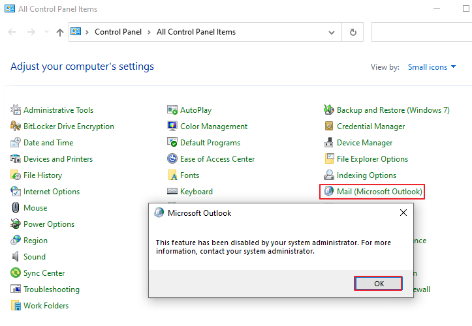Viewport: 472px width, 326px height.
Task: Click the File Explorer Options icon
Action: click(x=329, y=158)
